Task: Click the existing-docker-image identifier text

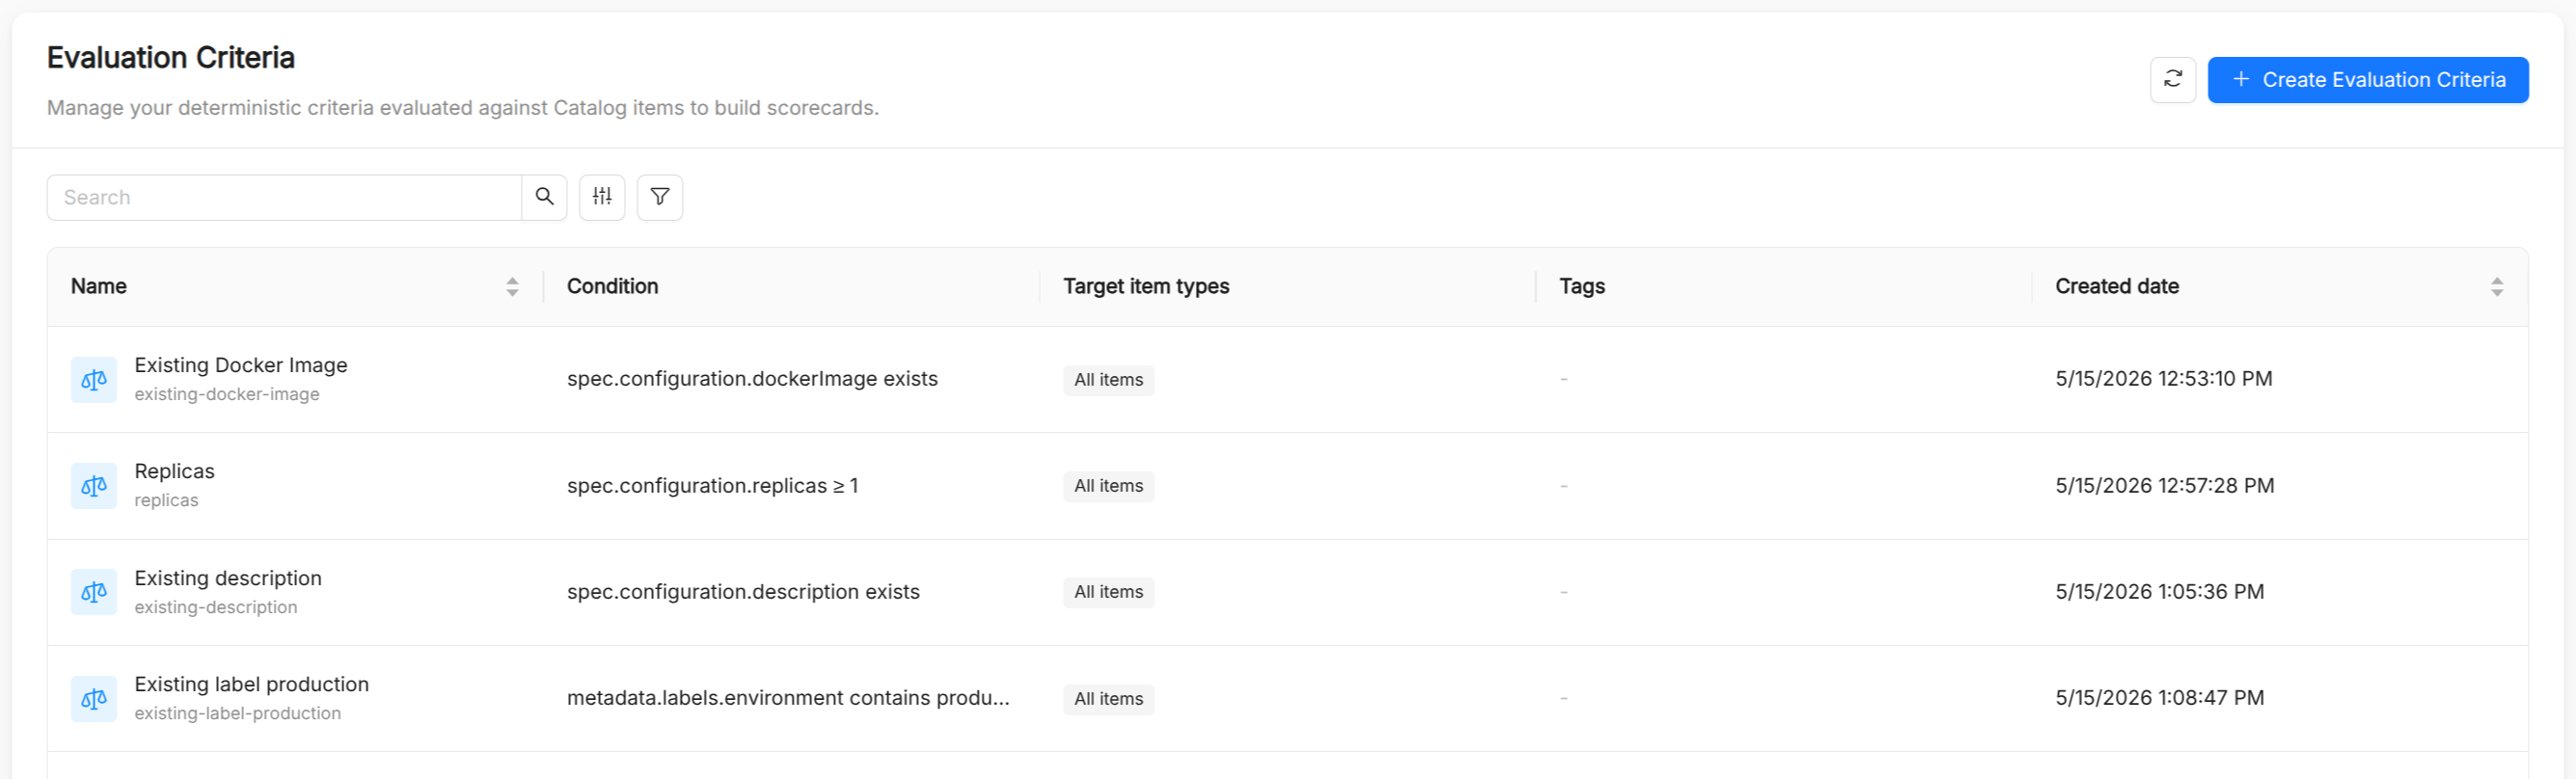Action: (x=227, y=394)
